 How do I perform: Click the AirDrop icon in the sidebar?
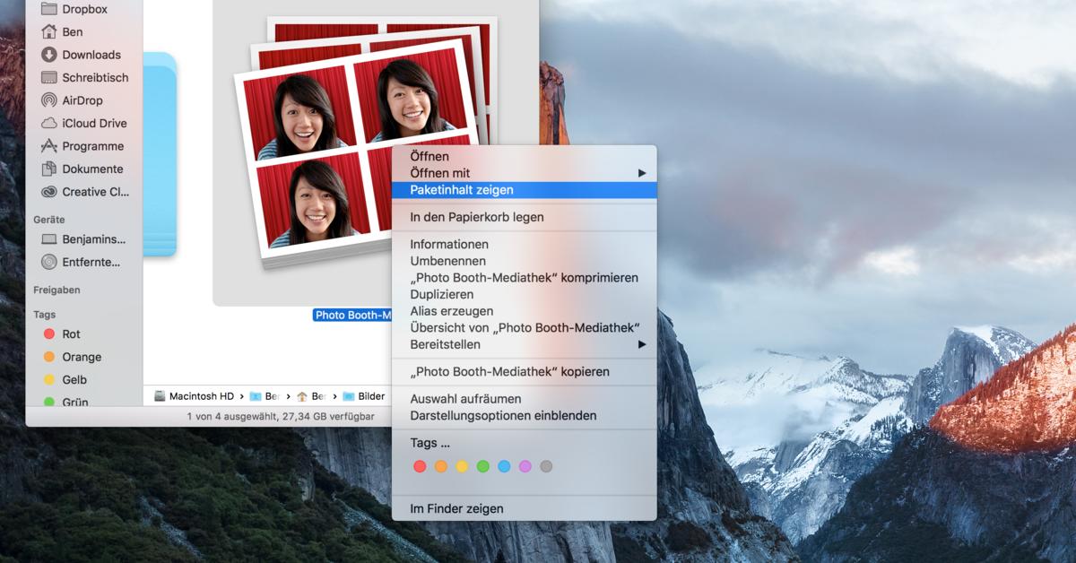click(x=48, y=100)
